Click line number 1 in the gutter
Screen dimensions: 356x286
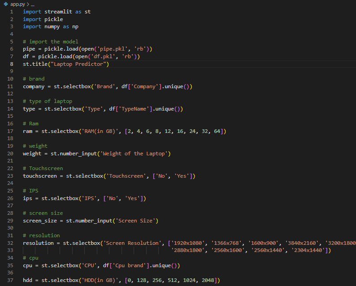12,12
